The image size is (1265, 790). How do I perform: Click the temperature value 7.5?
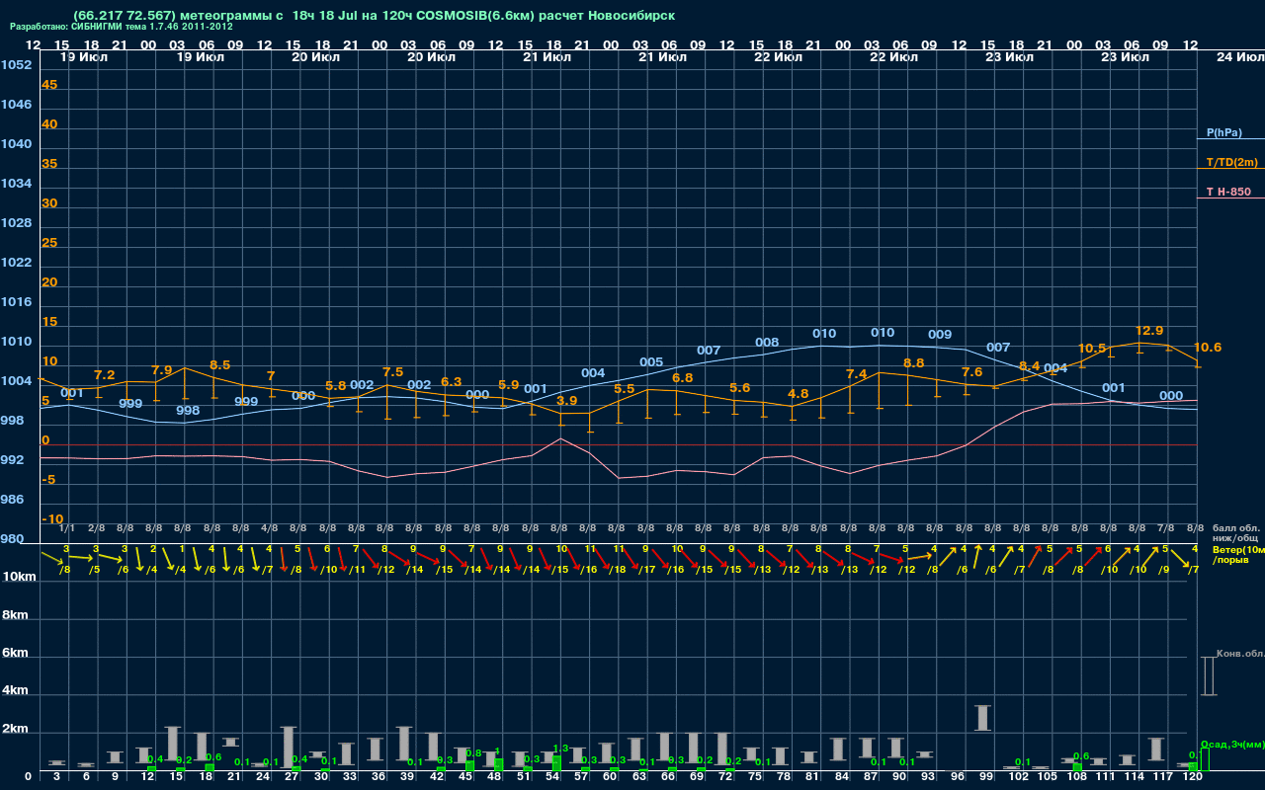[393, 372]
